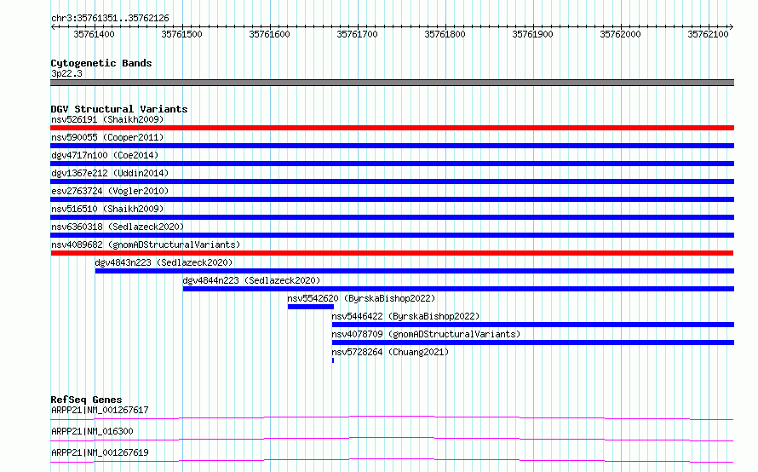Click the 35761800 ruler position label
758x472 pixels.
(x=445, y=34)
